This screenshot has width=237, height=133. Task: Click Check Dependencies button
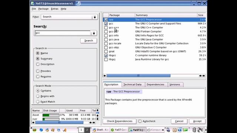click(x=120, y=121)
